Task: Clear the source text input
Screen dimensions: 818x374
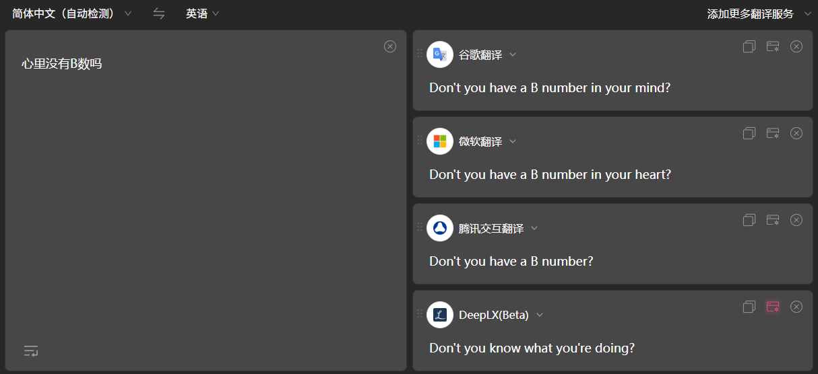Action: pyautogui.click(x=390, y=46)
